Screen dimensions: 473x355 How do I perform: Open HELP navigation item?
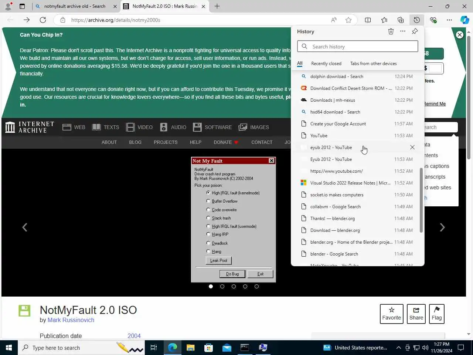(195, 142)
